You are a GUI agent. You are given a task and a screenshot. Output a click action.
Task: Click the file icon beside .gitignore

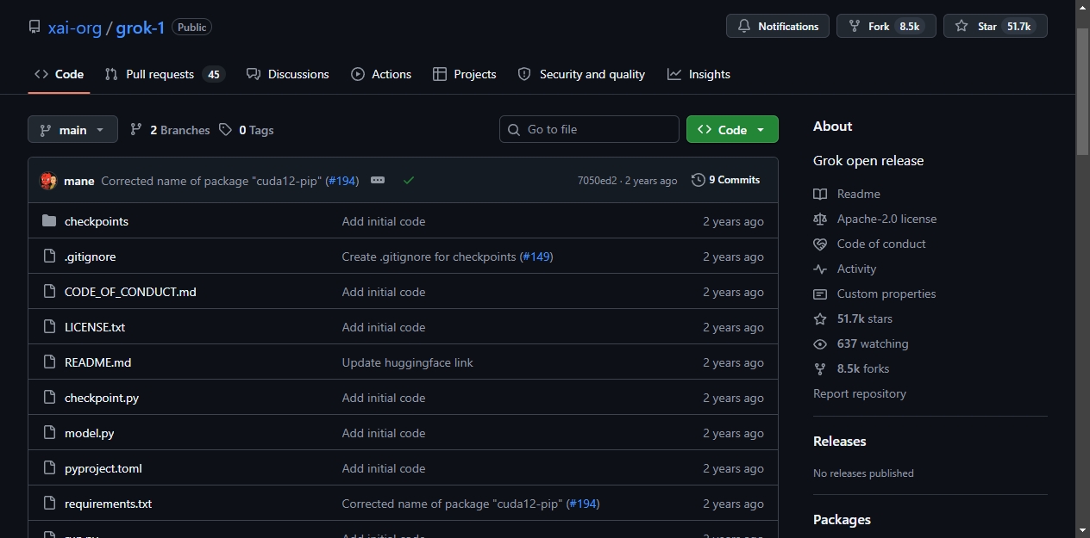click(x=49, y=257)
